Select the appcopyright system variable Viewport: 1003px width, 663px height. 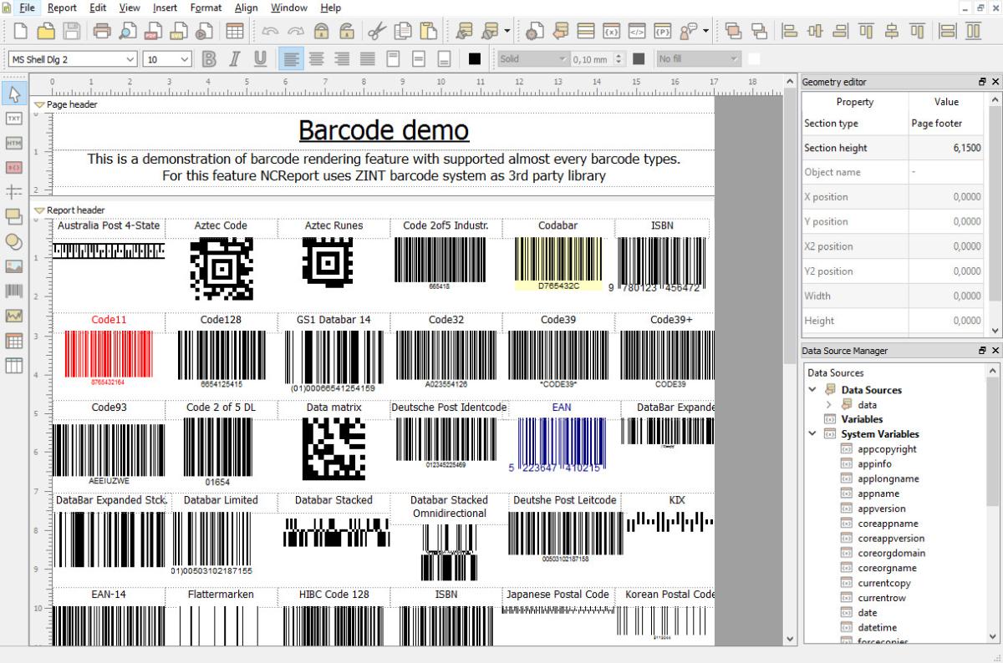(887, 449)
